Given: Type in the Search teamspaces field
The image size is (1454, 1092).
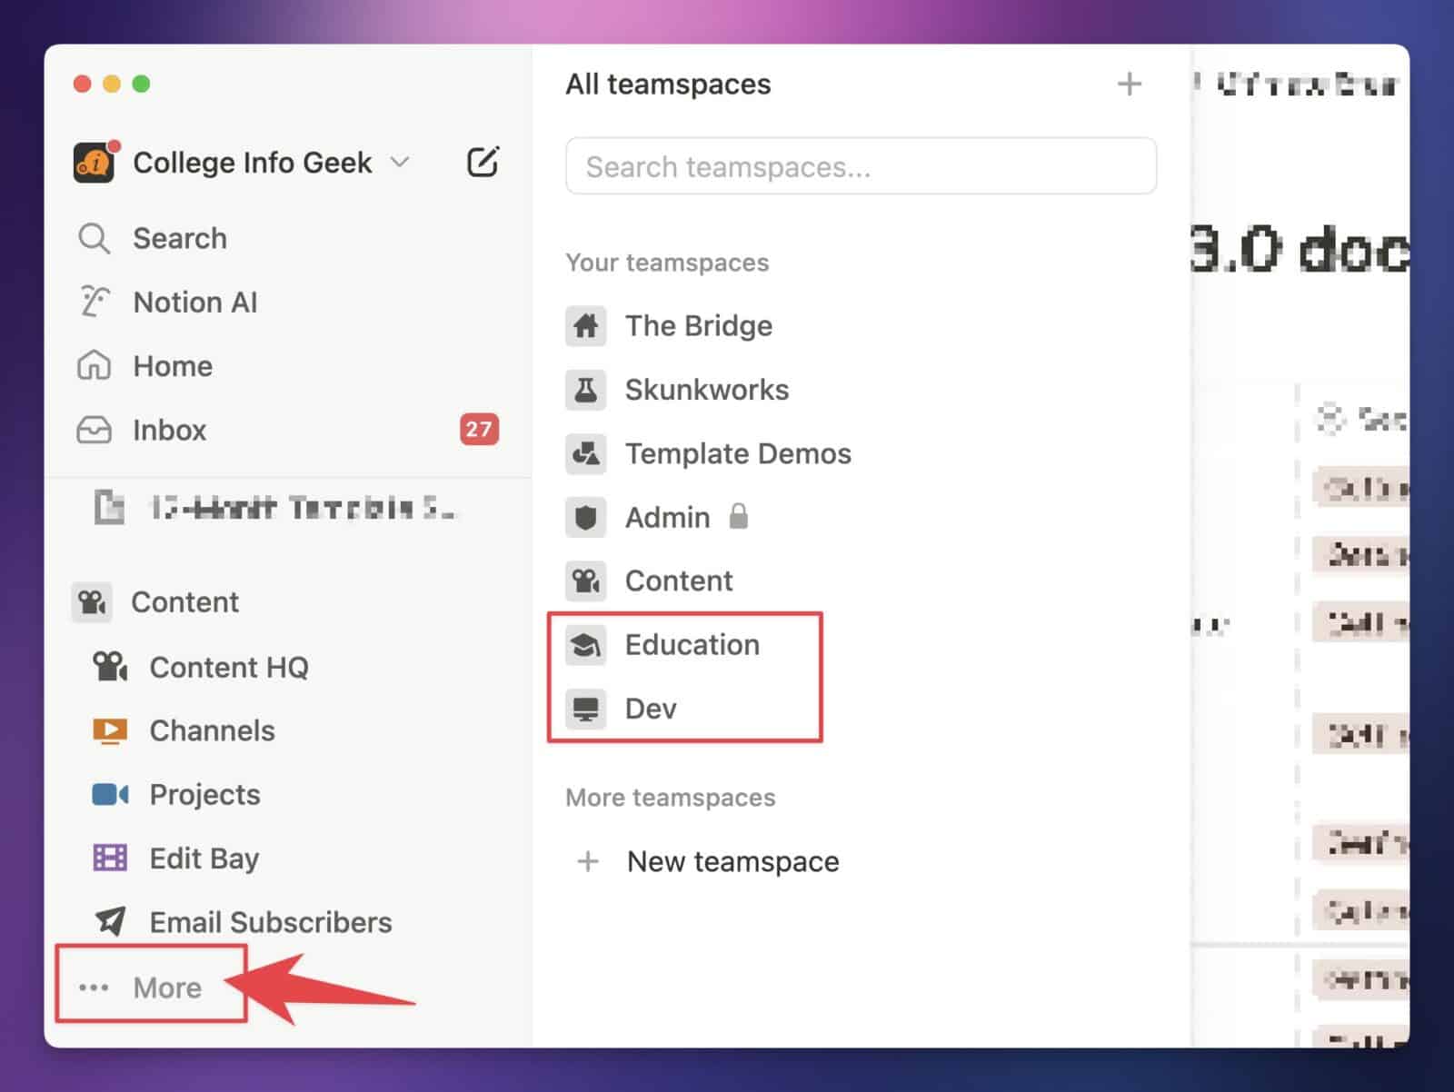Looking at the screenshot, I should coord(860,166).
